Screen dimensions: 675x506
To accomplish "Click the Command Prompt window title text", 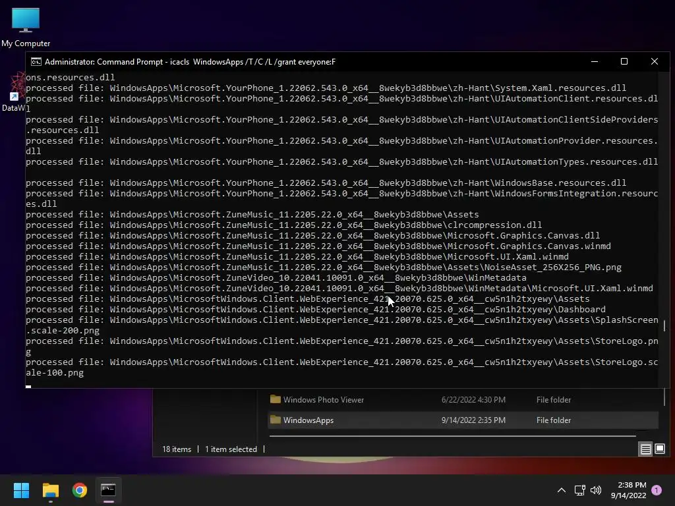I will click(190, 62).
